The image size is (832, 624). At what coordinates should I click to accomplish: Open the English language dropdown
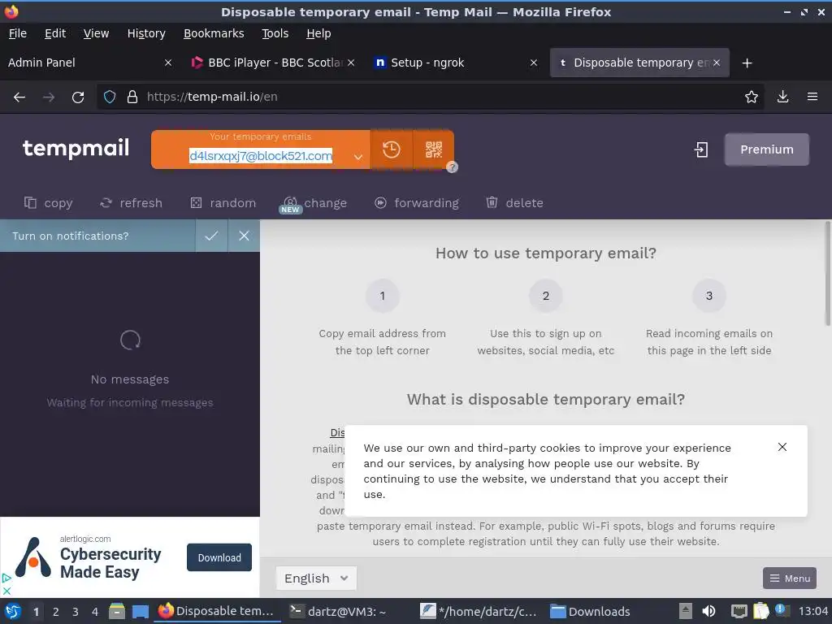316,578
